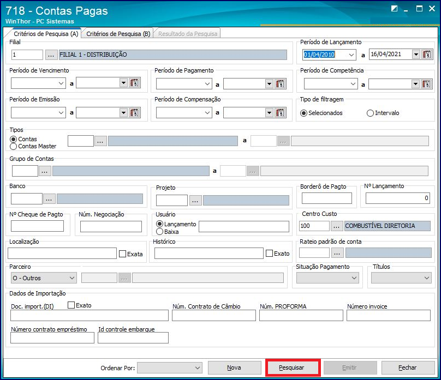Open Ordenar Por dropdown

point(170,367)
